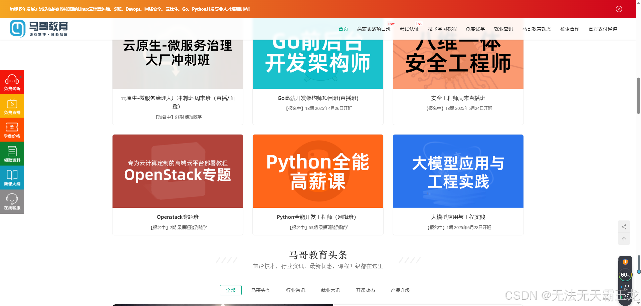Open the Python全能高薪课 course banner image
641x306 pixels.
click(x=318, y=171)
